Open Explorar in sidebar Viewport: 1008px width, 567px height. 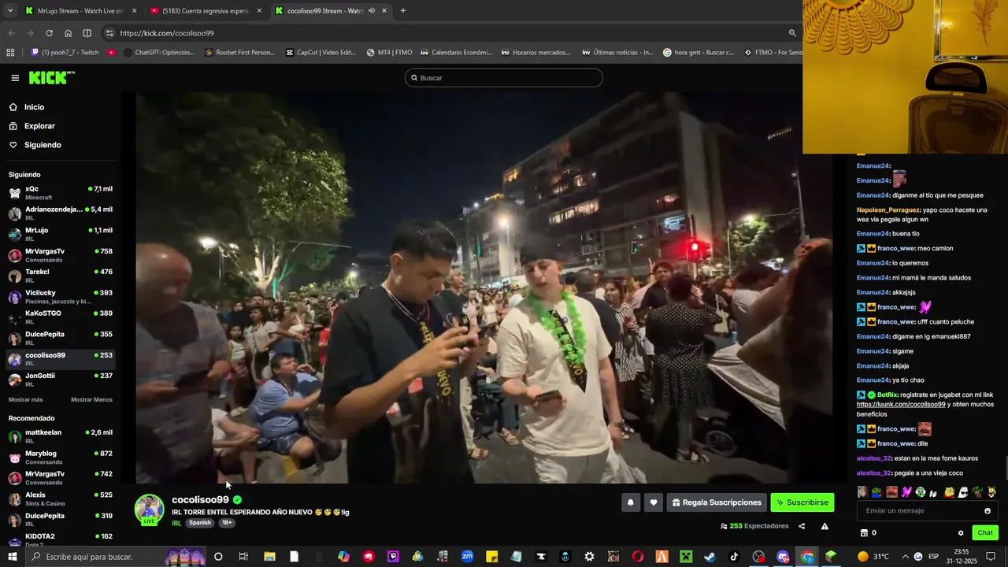point(39,126)
